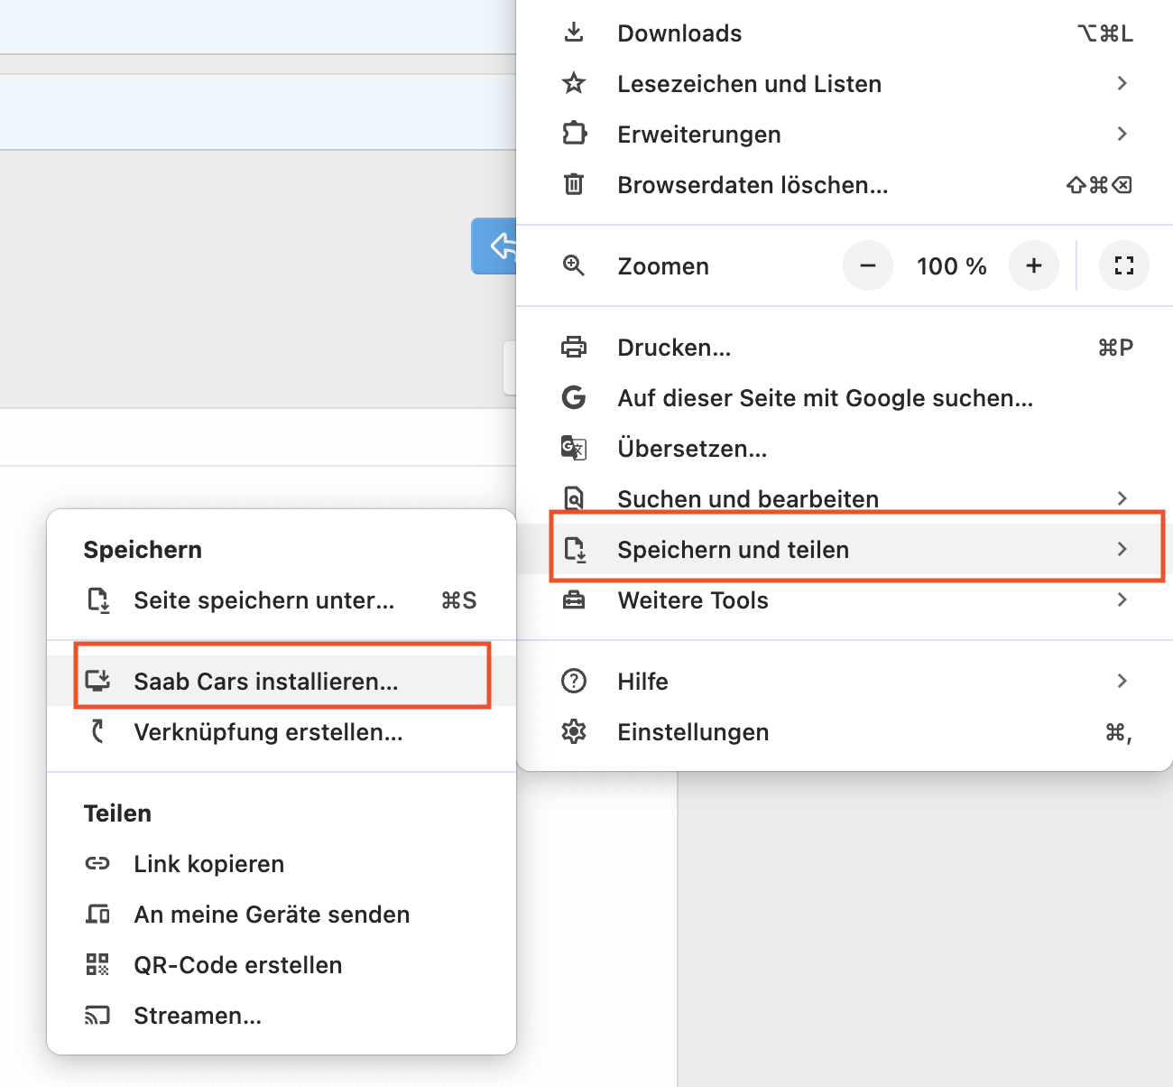Open Einstellungen from the menu
Viewport: 1173px width, 1087px height.
845,731
